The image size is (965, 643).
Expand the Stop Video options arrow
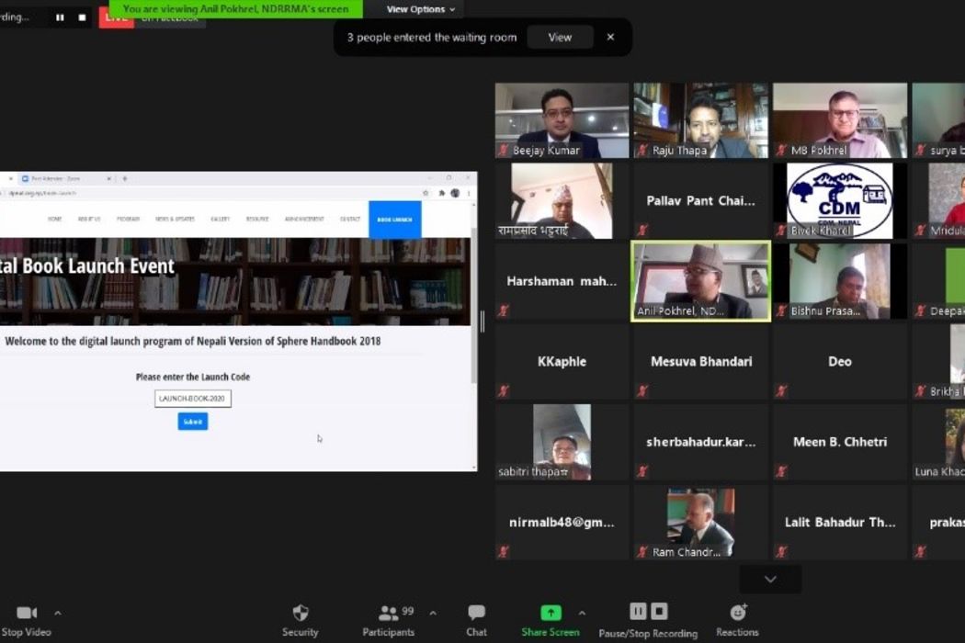[57, 613]
